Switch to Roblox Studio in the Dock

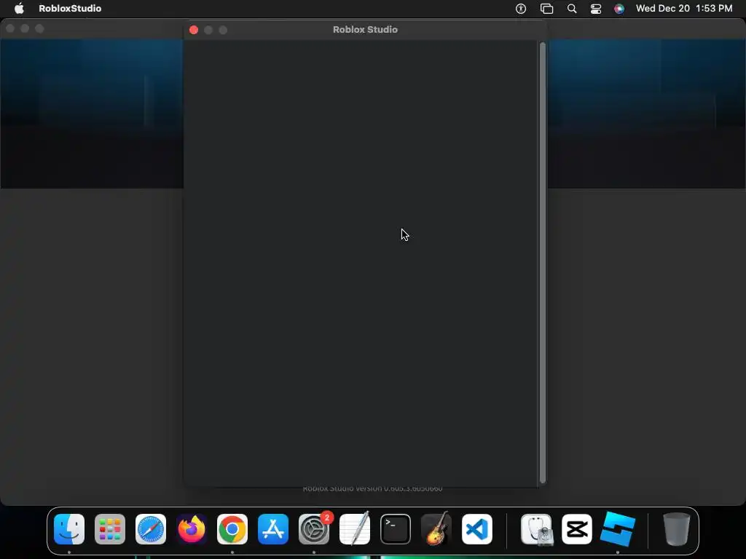(x=618, y=528)
